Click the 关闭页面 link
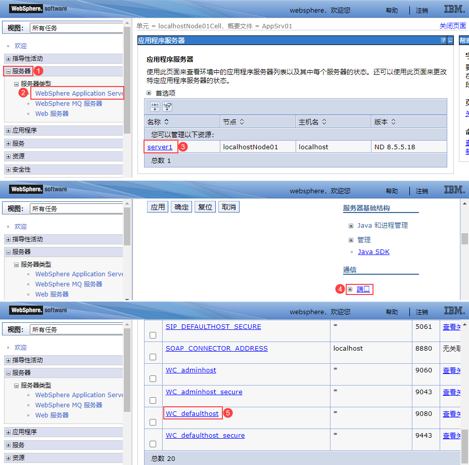Screen dimensions: 469x465 point(452,26)
